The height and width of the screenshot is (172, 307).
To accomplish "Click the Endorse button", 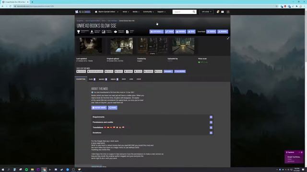I will (x=181, y=32).
